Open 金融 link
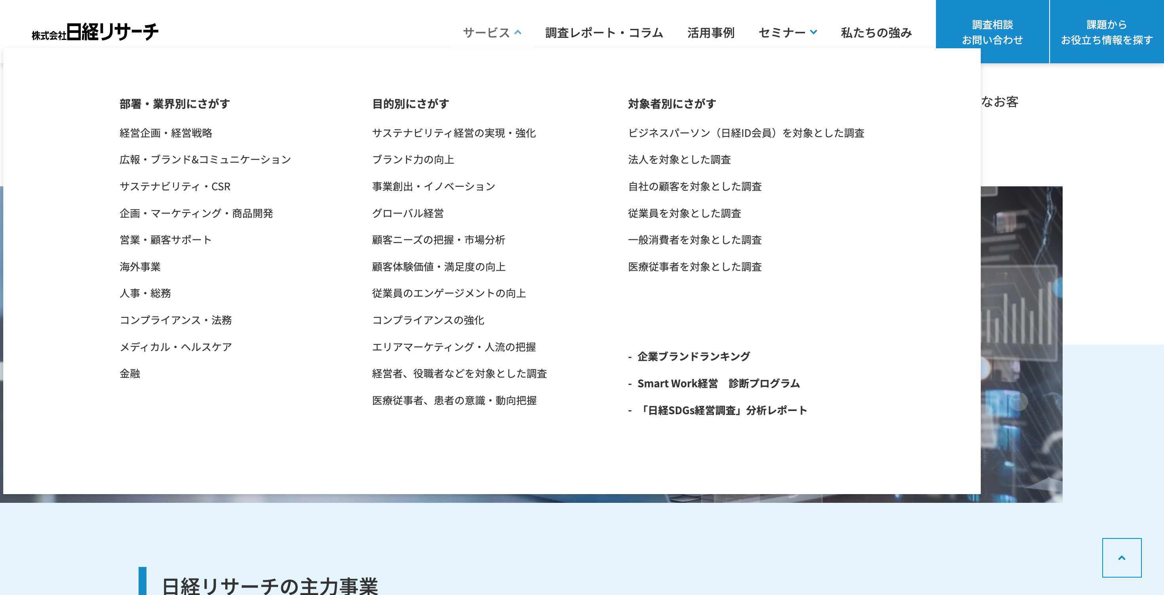1164x595 pixels. coord(130,373)
